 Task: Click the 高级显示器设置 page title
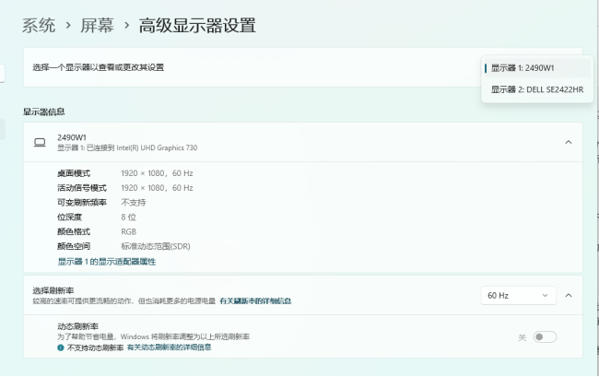tap(197, 26)
